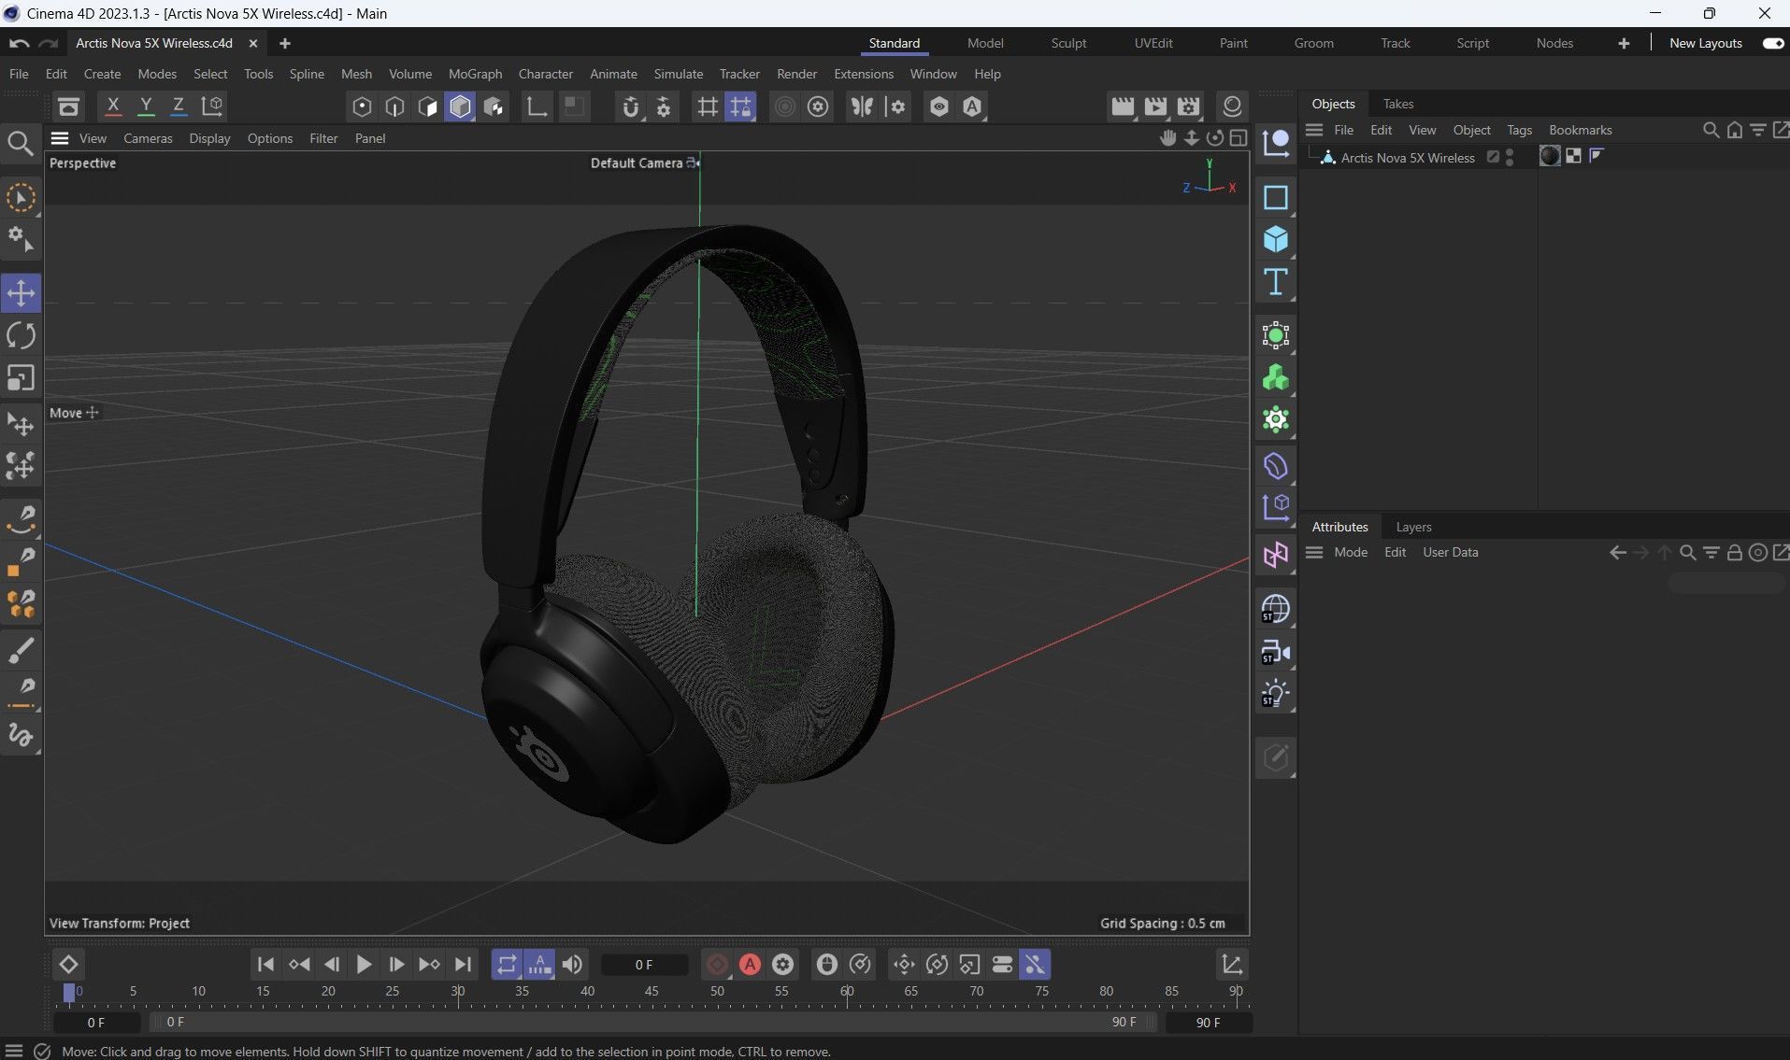
Task: Click the camera object icon
Action: pos(1275,652)
